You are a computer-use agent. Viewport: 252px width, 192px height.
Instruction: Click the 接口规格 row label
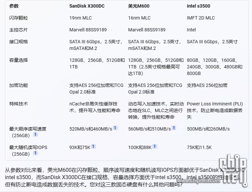[x=19, y=42]
